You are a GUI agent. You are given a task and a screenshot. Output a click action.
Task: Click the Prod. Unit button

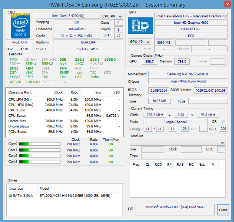pos(20,42)
